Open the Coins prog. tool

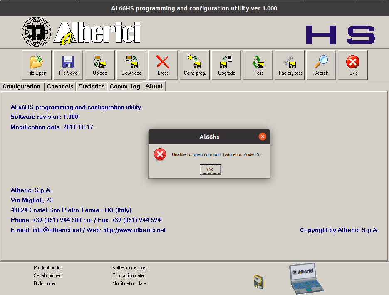tap(195, 65)
